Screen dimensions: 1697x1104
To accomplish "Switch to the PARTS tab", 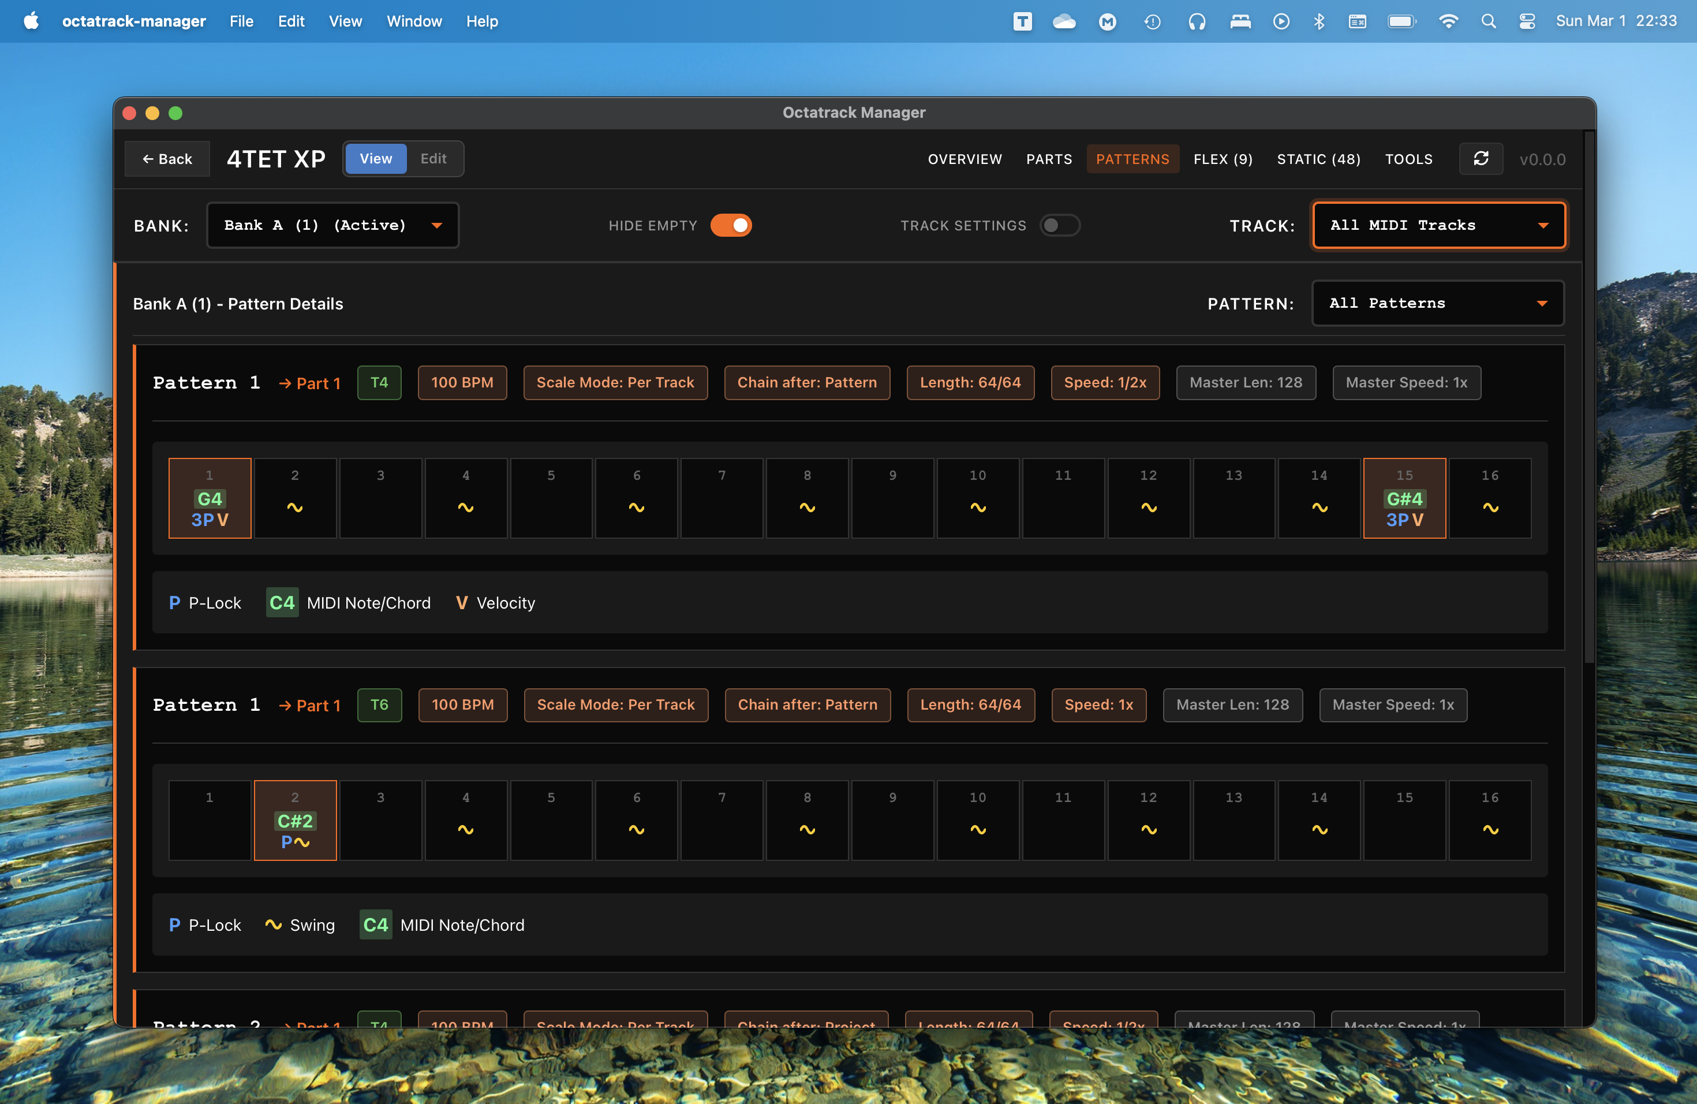I will (1048, 158).
